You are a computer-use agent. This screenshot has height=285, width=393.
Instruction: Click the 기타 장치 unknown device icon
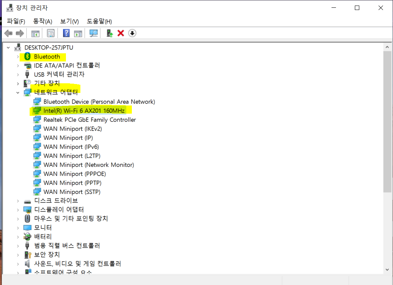click(27, 83)
